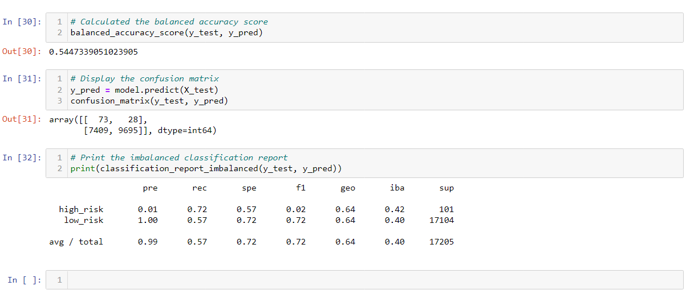690x294 pixels.
Task: Select total support value 17205
Action: [442, 242]
